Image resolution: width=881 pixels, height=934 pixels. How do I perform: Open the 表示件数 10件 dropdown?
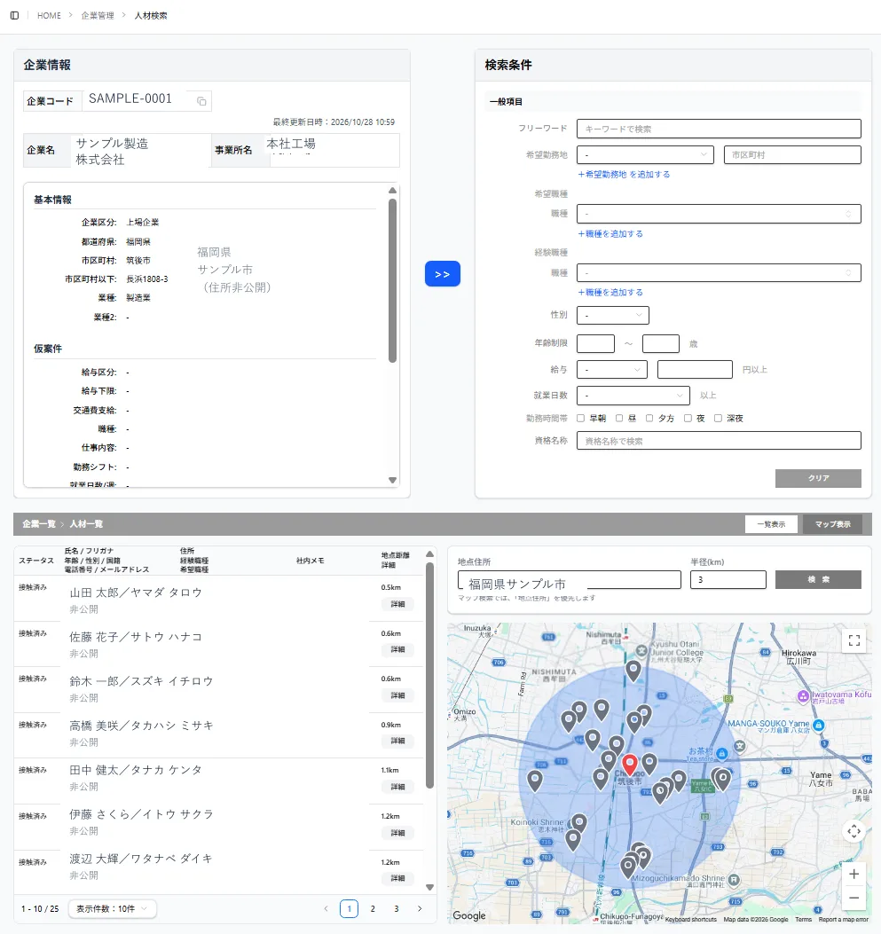click(x=113, y=909)
